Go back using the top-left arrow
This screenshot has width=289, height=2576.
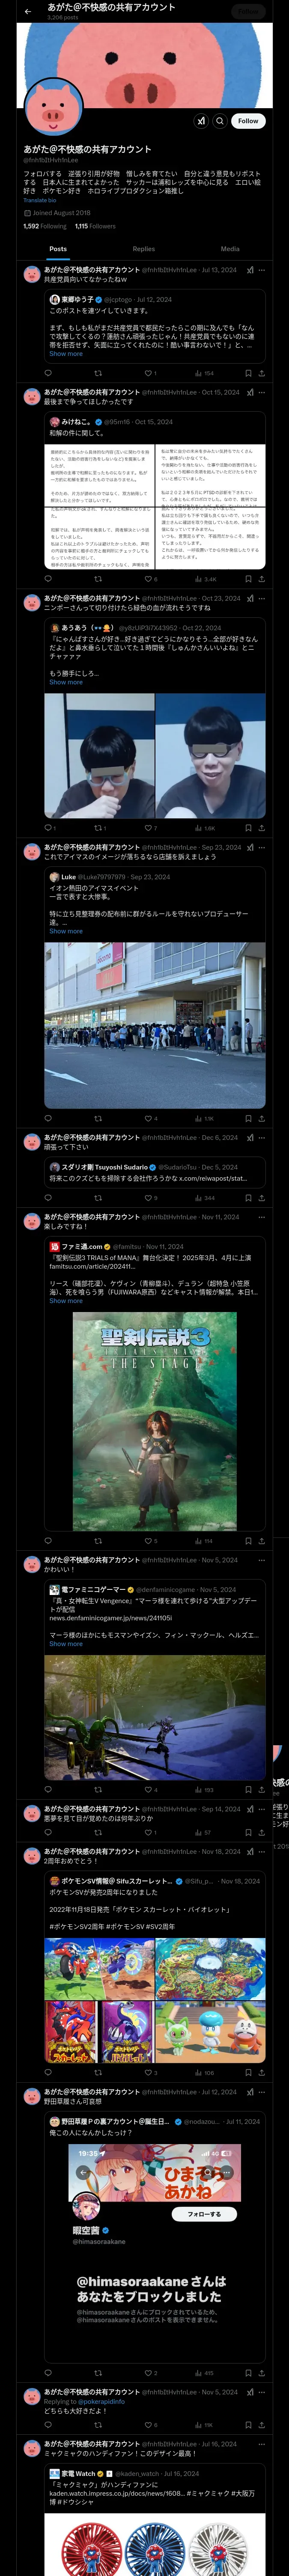tap(28, 11)
